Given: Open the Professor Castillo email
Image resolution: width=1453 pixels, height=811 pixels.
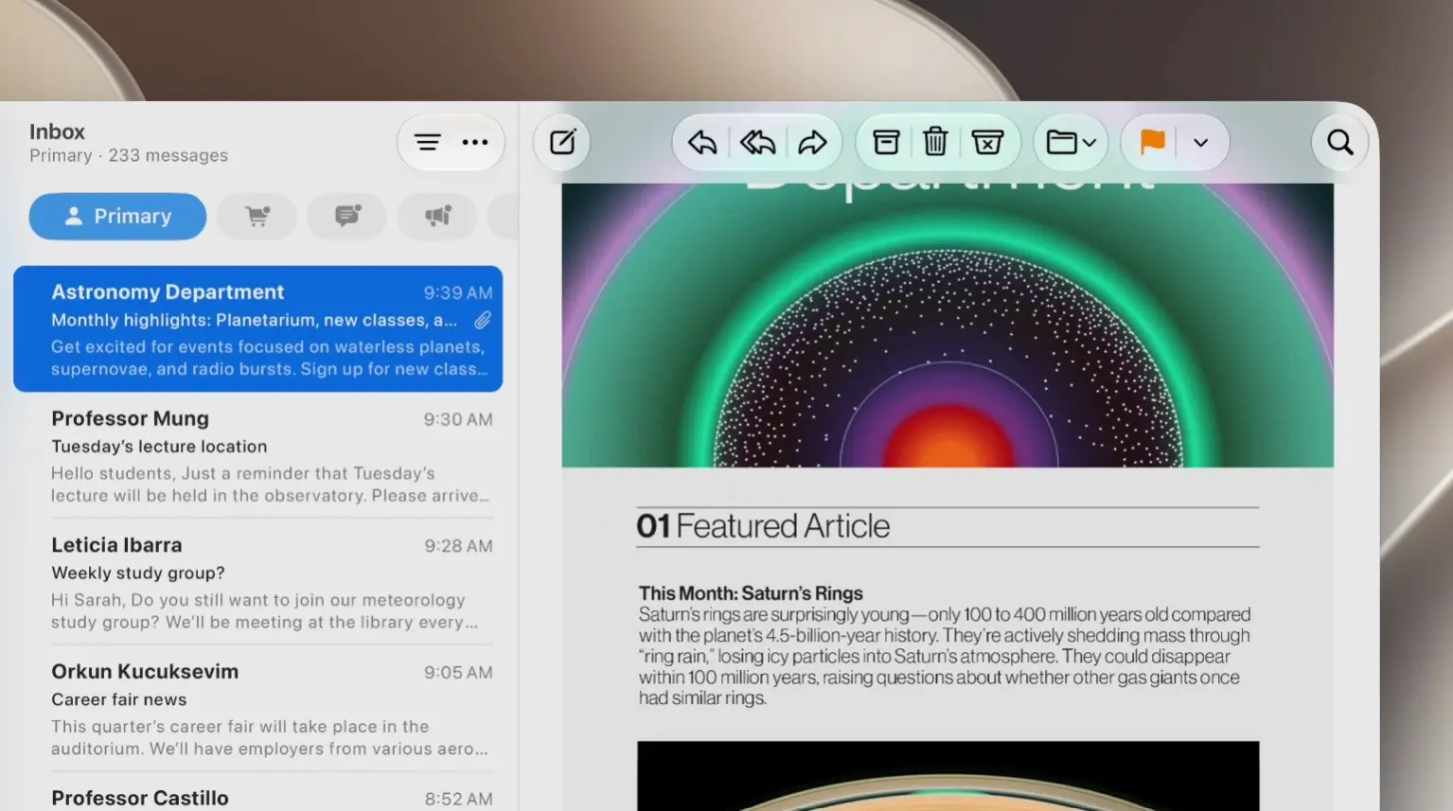Looking at the screenshot, I should tap(257, 793).
